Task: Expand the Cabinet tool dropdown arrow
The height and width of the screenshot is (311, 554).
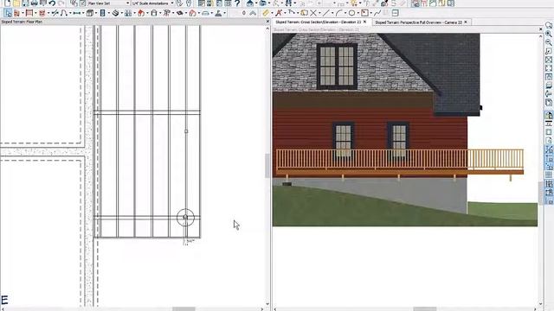Action: (96, 14)
